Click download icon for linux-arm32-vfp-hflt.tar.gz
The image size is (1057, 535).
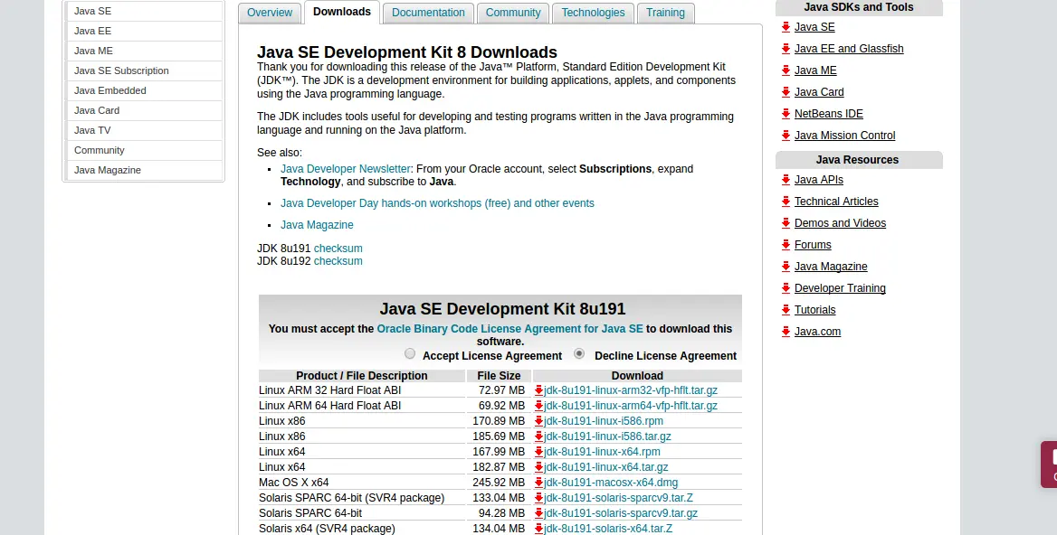coord(538,390)
